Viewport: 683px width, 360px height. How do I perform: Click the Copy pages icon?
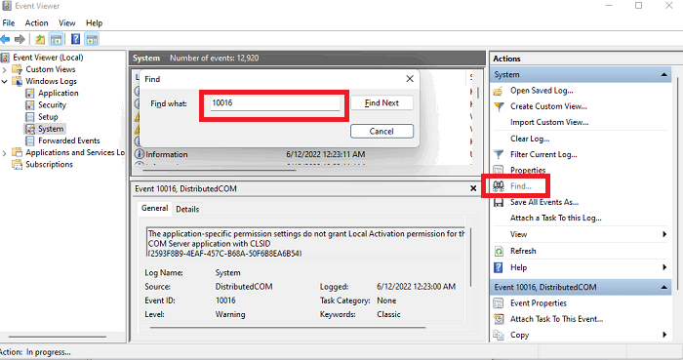(499, 336)
